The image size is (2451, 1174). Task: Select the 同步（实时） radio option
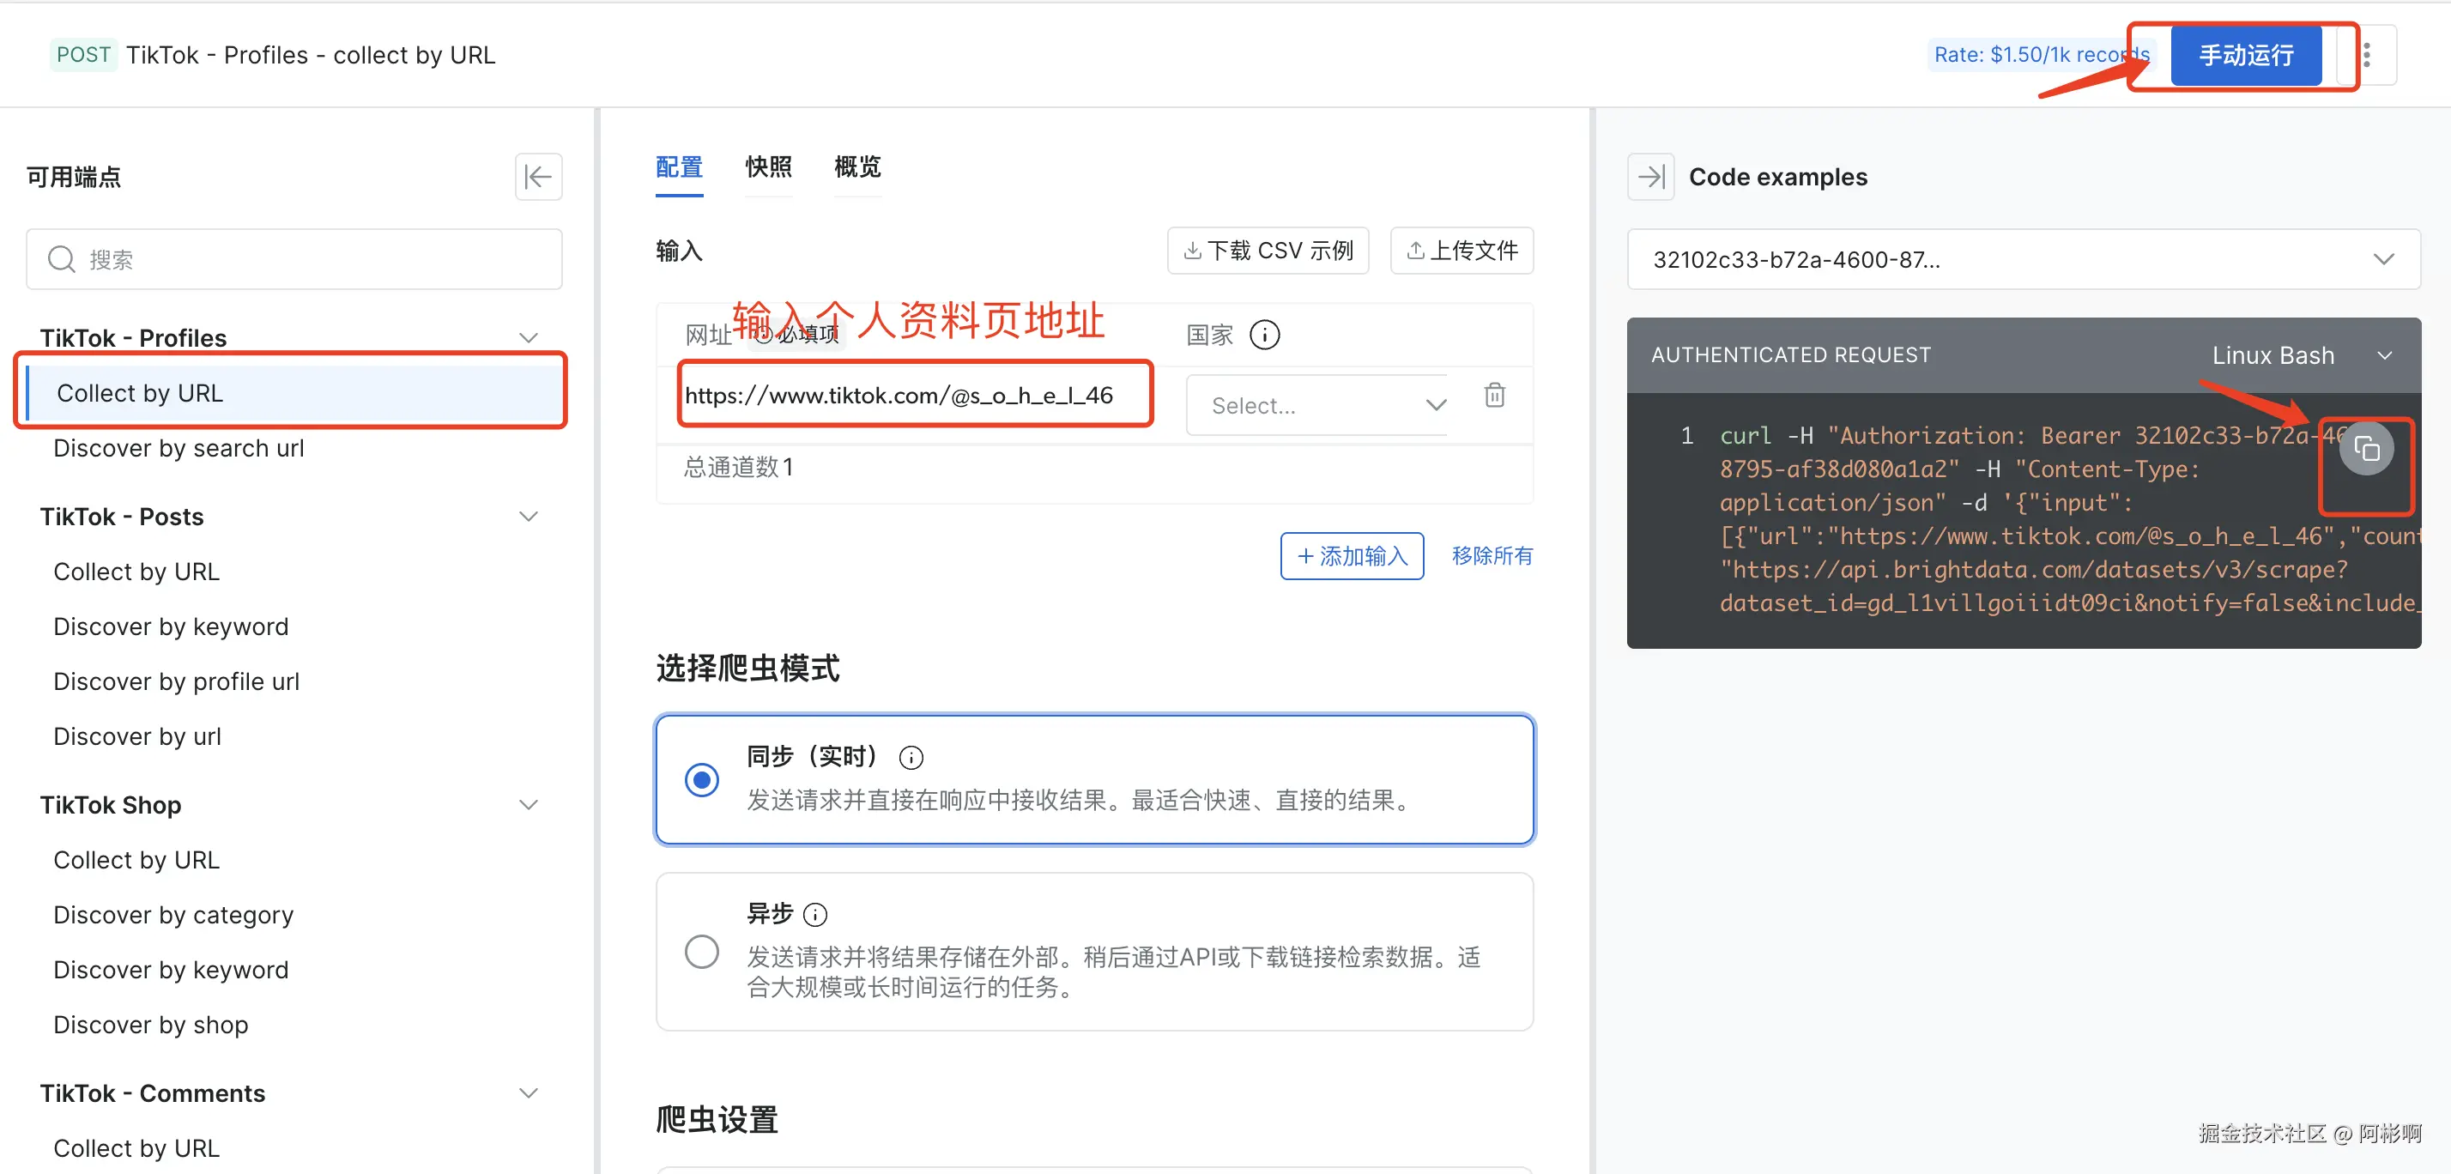(x=701, y=780)
